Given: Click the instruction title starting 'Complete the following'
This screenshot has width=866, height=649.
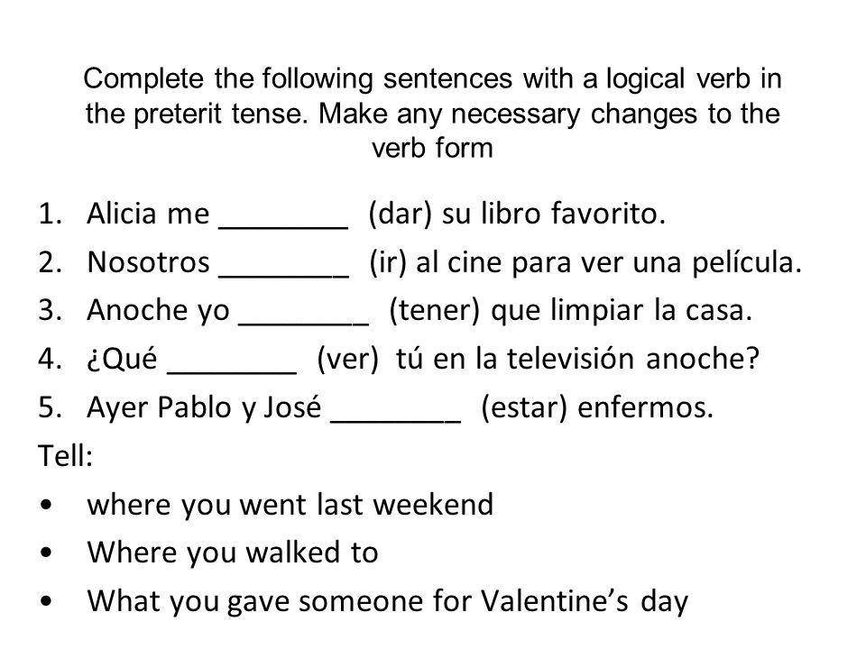Looking at the screenshot, I should [432, 114].
